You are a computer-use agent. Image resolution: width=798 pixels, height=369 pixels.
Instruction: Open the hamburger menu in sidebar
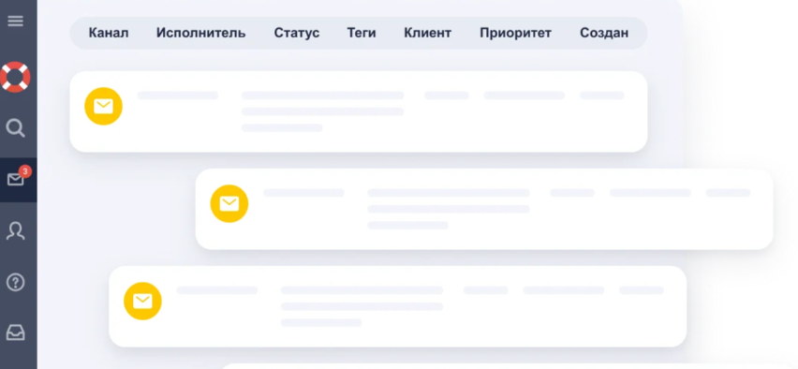click(15, 21)
